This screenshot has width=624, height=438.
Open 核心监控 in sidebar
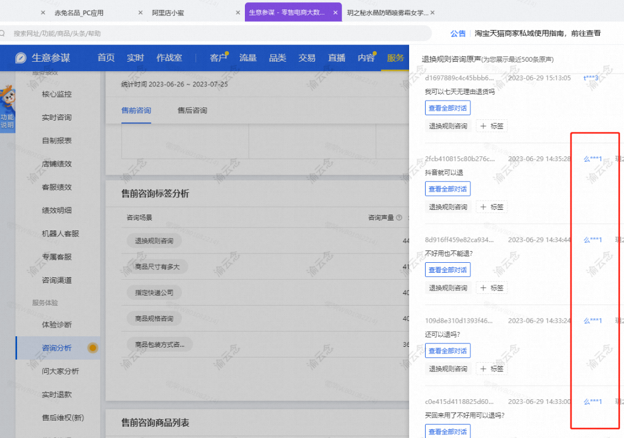(x=57, y=94)
